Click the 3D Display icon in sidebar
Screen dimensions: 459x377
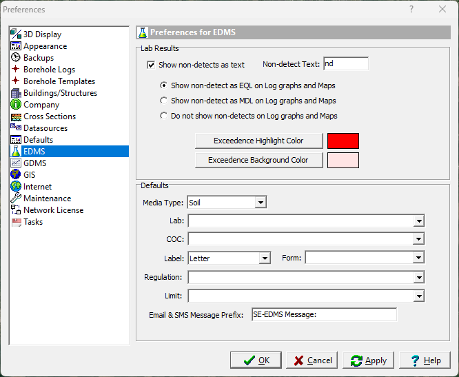click(x=16, y=34)
